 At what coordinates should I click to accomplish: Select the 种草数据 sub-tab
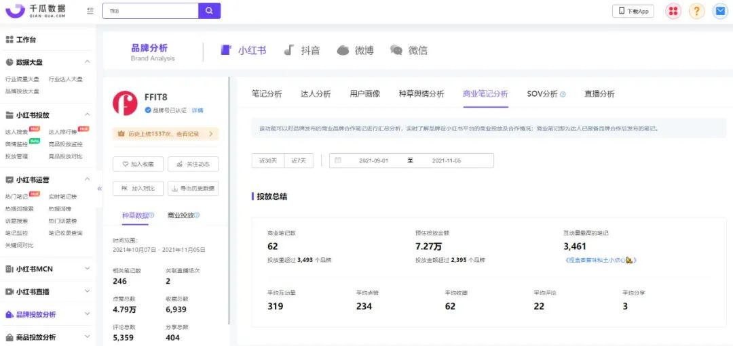pos(136,215)
